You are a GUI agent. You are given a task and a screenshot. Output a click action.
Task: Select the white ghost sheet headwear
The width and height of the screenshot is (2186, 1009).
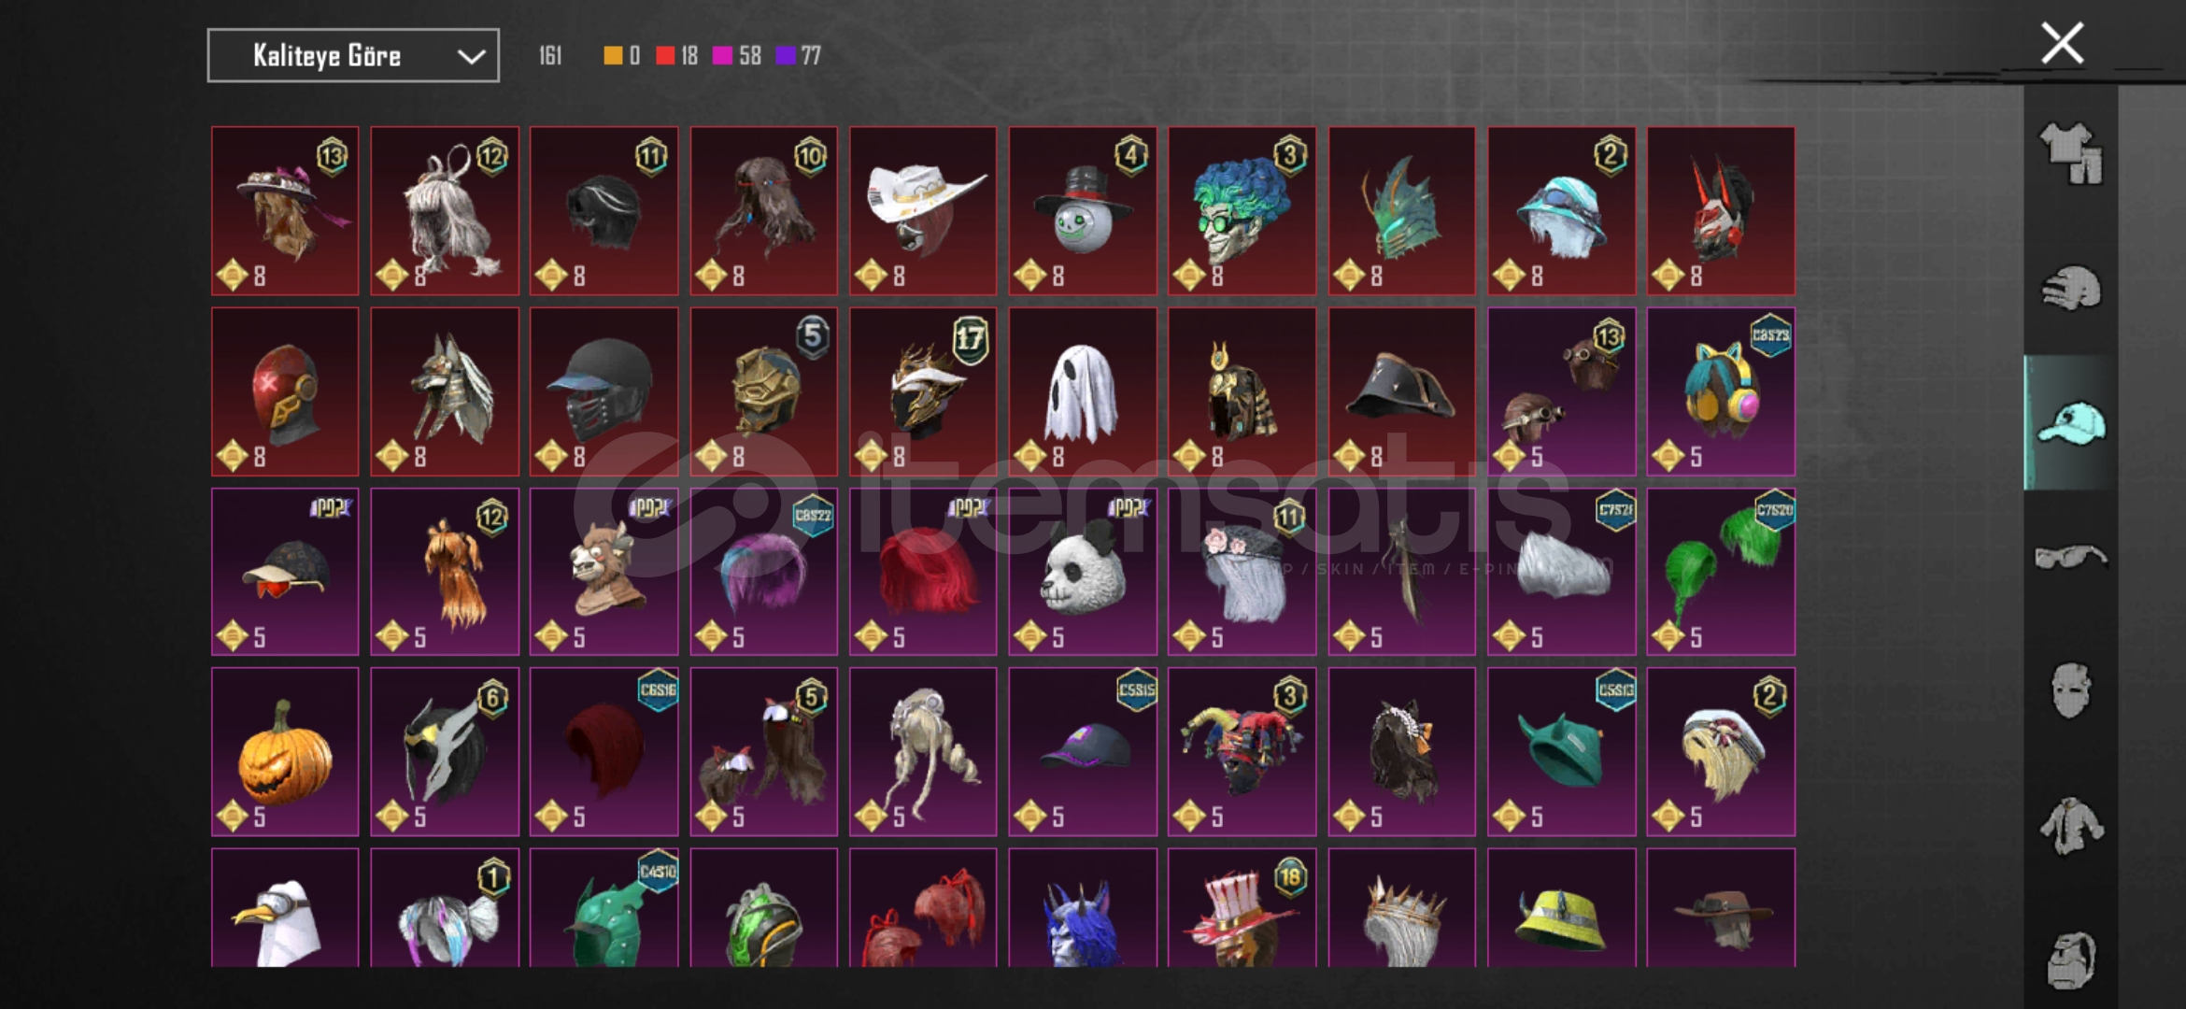pos(1083,392)
